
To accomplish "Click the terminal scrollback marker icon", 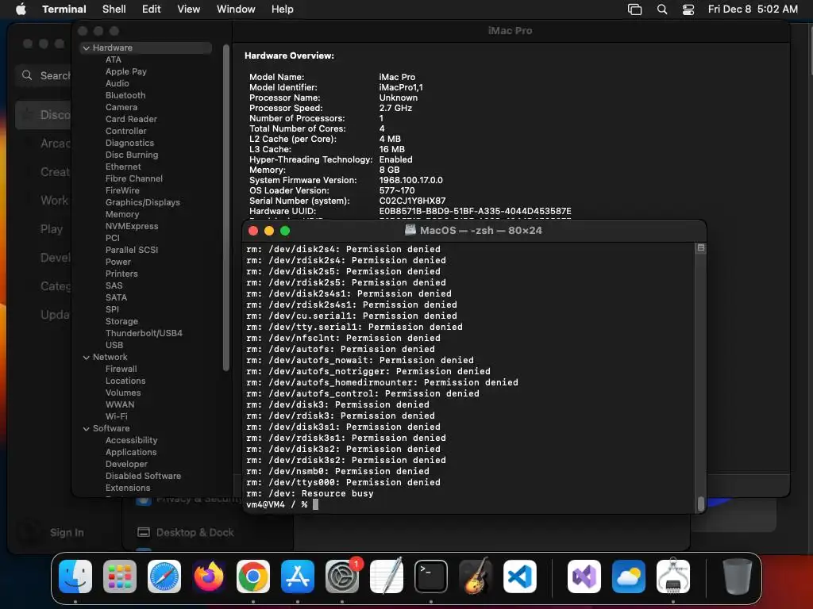I will [x=700, y=248].
